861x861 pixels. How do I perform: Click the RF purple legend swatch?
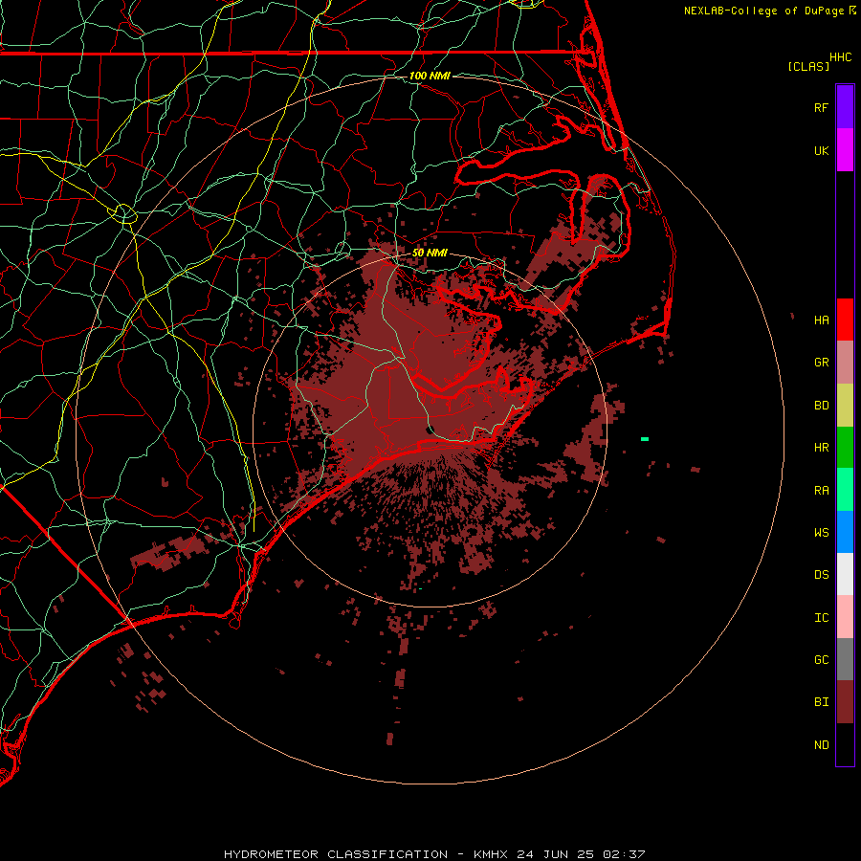(x=845, y=107)
